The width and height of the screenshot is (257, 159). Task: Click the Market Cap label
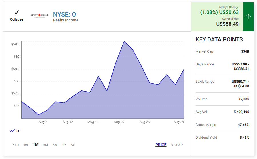point(204,51)
